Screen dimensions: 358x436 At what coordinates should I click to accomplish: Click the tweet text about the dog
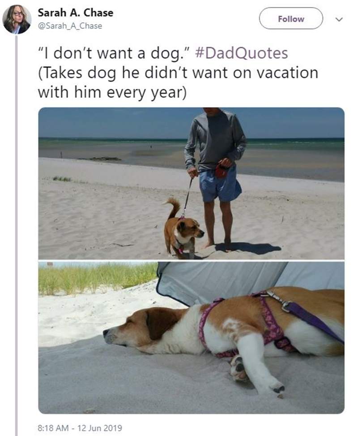coord(178,73)
